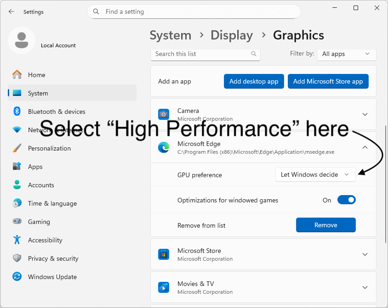The width and height of the screenshot is (388, 308).
Task: Click the Movies & TV app icon
Action: pos(163,287)
